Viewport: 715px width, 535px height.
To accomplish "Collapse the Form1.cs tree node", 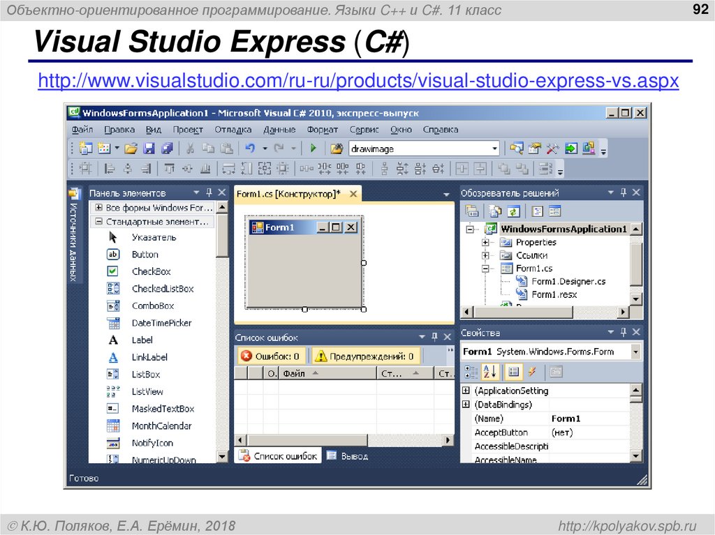I will tap(485, 269).
